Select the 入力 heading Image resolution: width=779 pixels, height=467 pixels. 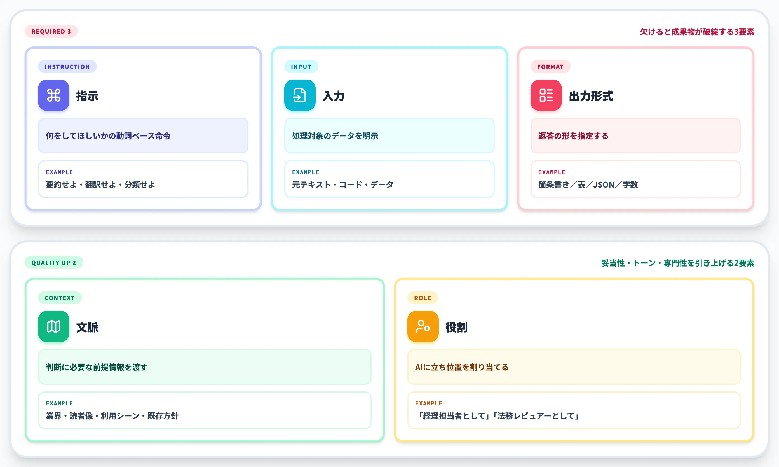point(334,96)
